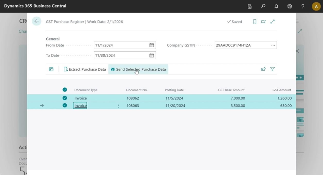Toggle the filter pane icon

click(x=273, y=69)
